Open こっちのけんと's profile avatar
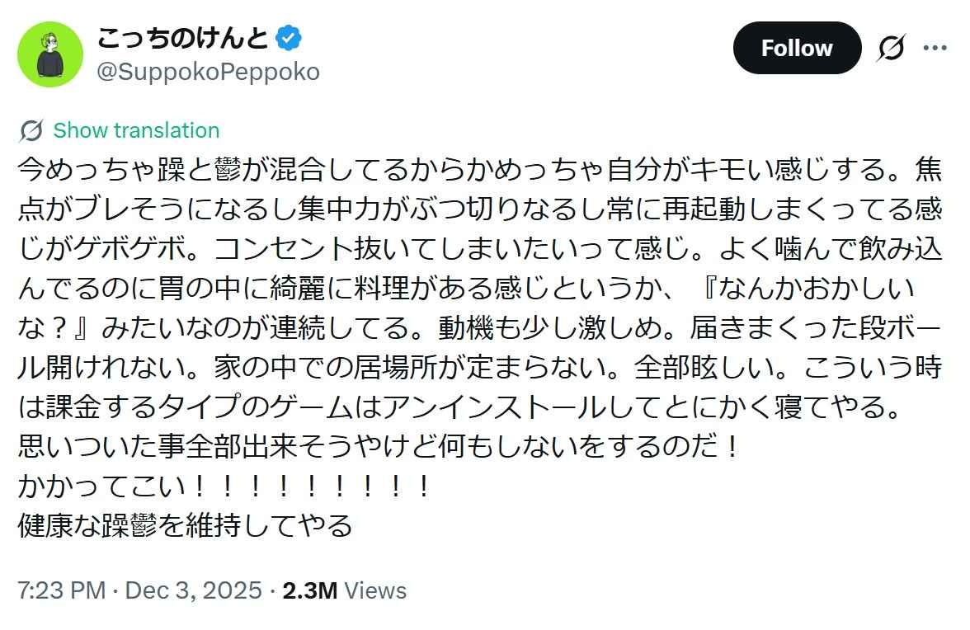 tap(50, 54)
